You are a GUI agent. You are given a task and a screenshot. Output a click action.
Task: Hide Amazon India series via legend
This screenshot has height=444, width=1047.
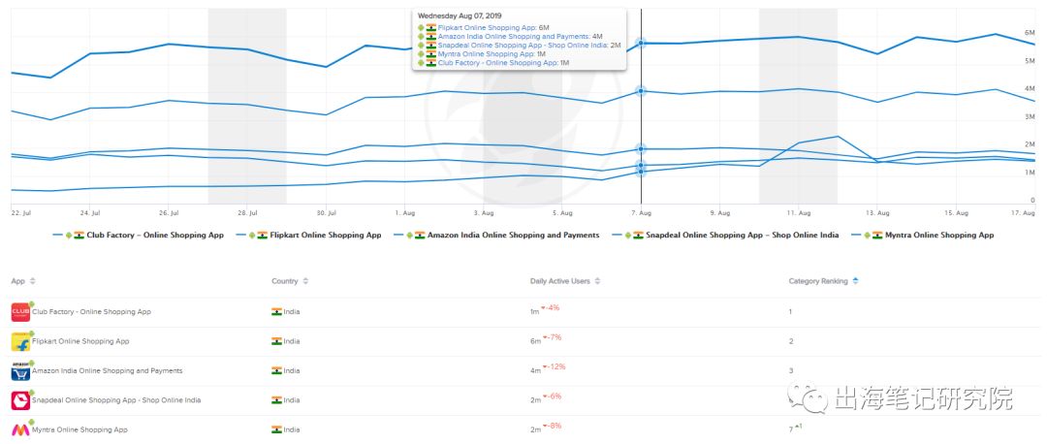[x=506, y=235]
